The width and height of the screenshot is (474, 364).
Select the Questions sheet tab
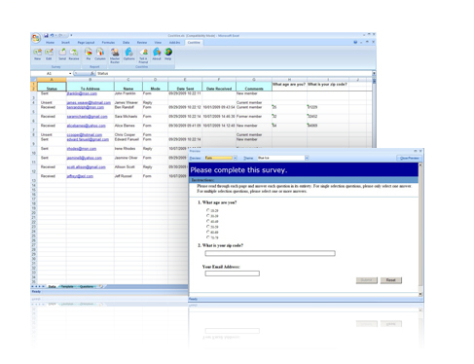click(87, 286)
